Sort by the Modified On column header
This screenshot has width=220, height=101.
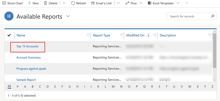point(135,35)
